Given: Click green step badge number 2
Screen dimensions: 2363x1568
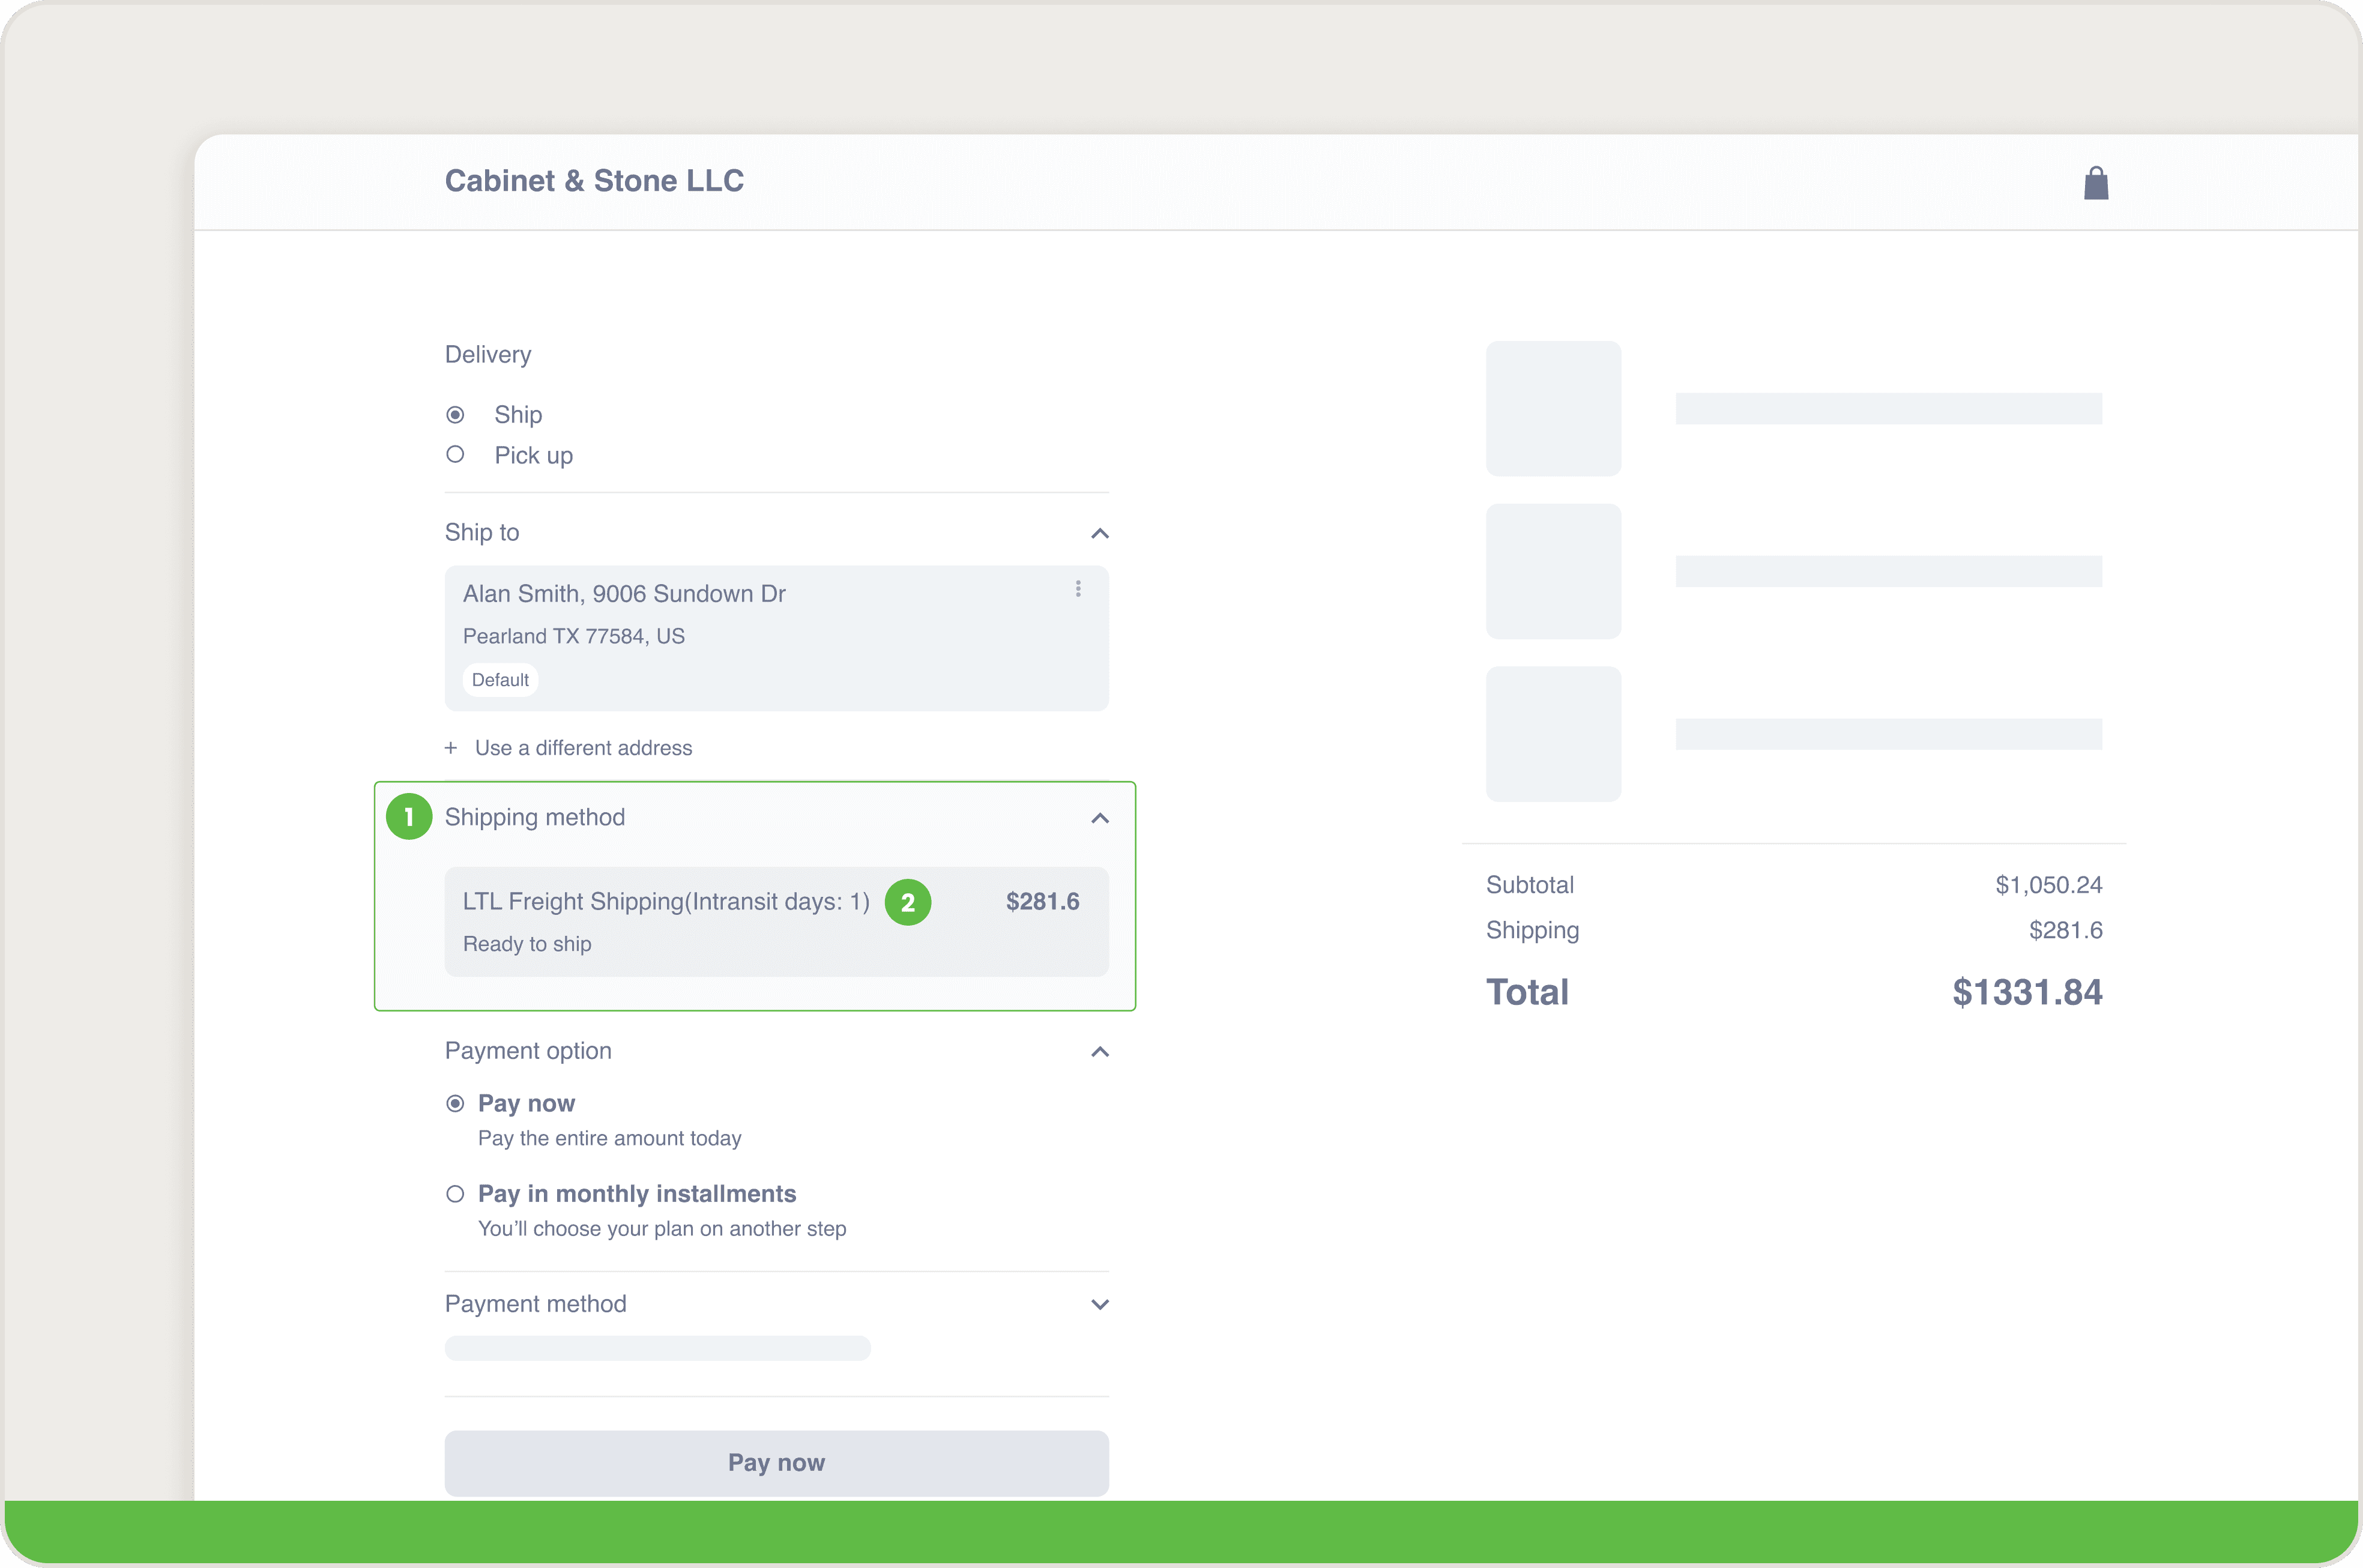Looking at the screenshot, I should [907, 902].
